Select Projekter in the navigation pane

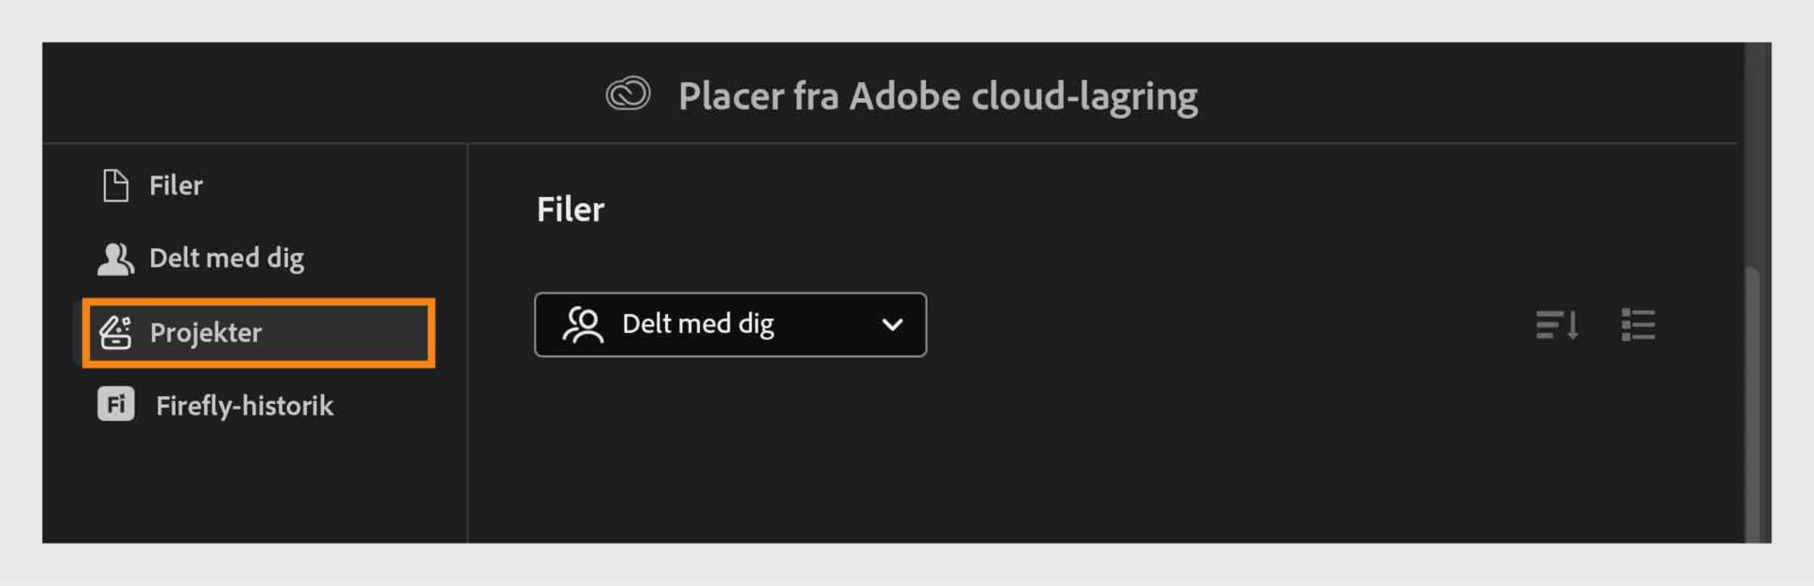[x=207, y=332]
